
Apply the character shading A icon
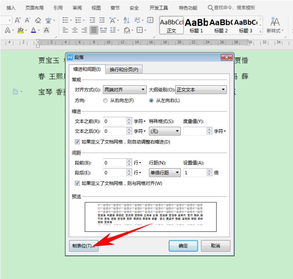pos(46,30)
